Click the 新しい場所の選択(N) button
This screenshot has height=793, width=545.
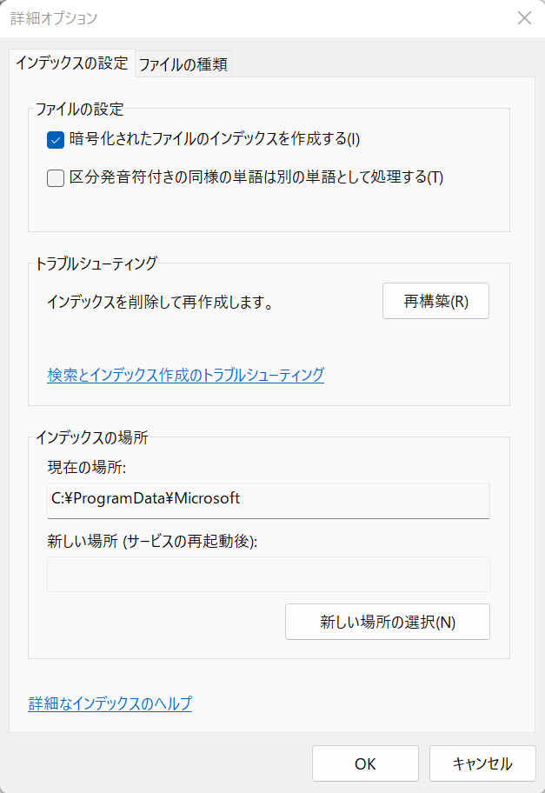388,622
